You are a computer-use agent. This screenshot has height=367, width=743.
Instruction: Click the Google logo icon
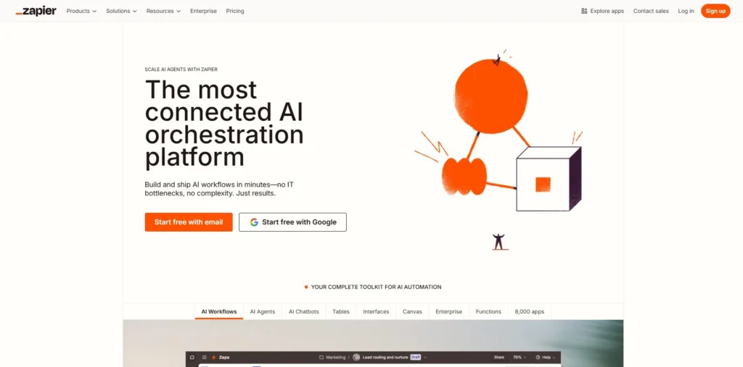point(254,222)
